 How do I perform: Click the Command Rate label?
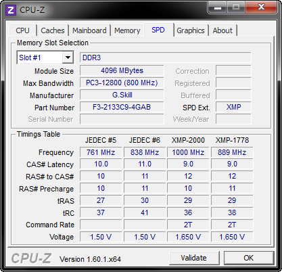point(50,225)
